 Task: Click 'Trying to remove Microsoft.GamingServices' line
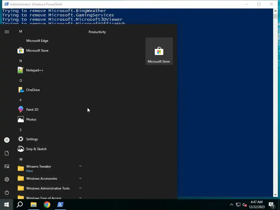[58, 15]
